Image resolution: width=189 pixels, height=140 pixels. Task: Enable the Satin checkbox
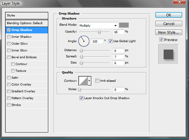9,77
